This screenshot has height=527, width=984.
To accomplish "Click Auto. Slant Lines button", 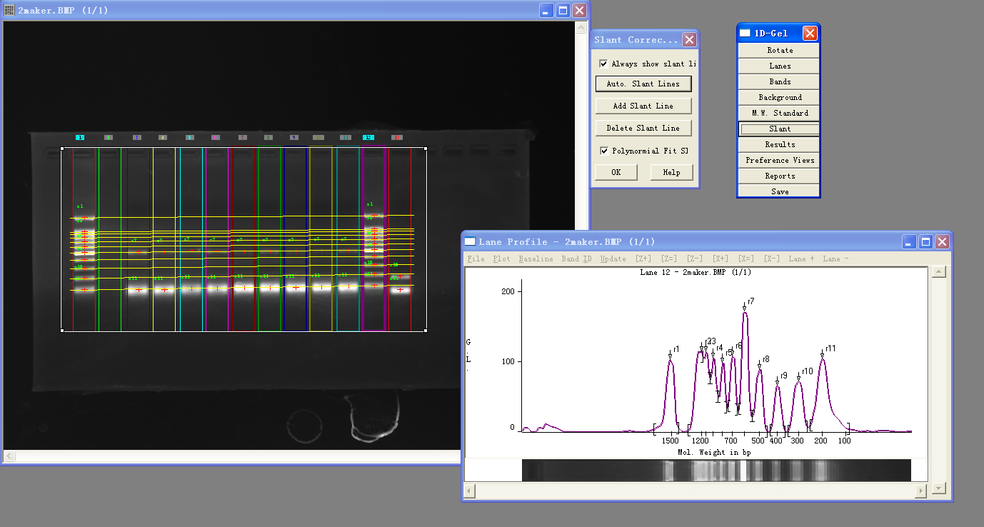I will pos(643,84).
